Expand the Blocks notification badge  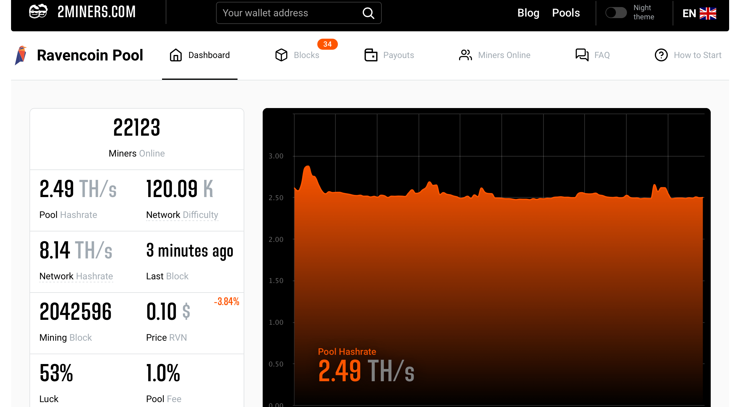coord(326,44)
